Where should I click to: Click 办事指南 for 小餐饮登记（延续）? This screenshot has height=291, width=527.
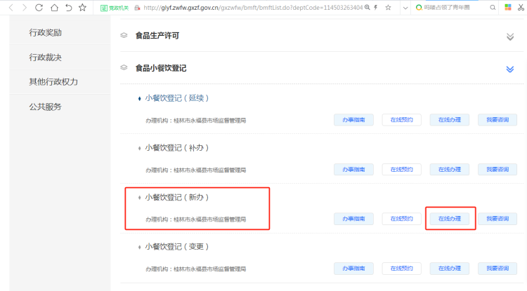[x=353, y=120]
